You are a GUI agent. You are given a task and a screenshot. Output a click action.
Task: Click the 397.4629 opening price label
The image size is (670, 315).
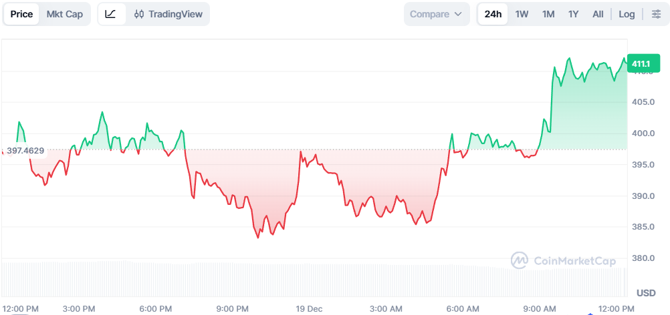coord(25,151)
